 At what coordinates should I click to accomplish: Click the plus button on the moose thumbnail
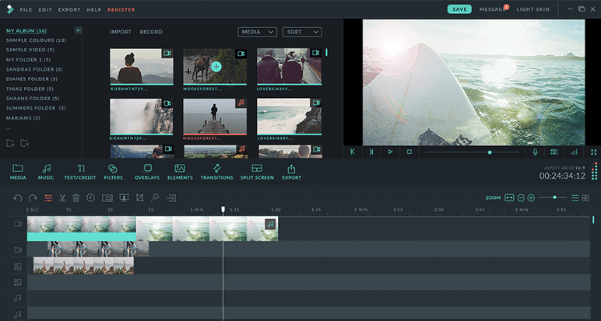click(216, 67)
